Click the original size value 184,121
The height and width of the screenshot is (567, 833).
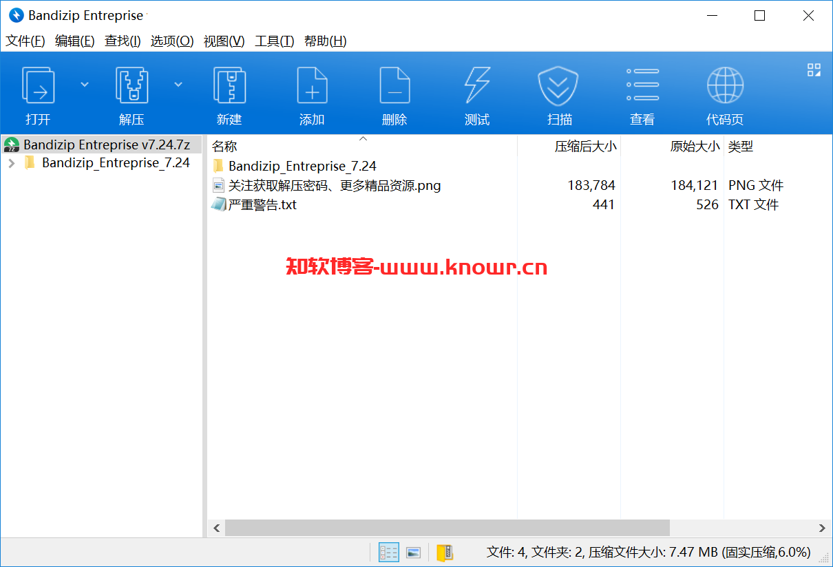[695, 185]
